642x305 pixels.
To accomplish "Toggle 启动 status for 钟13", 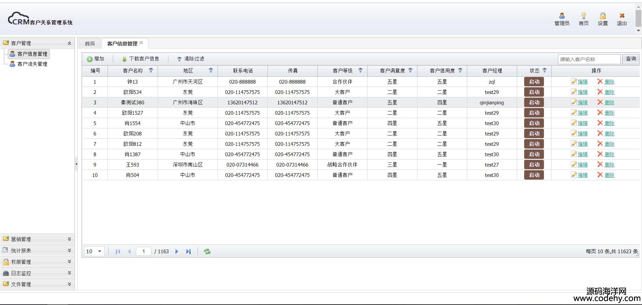I will coord(534,82).
